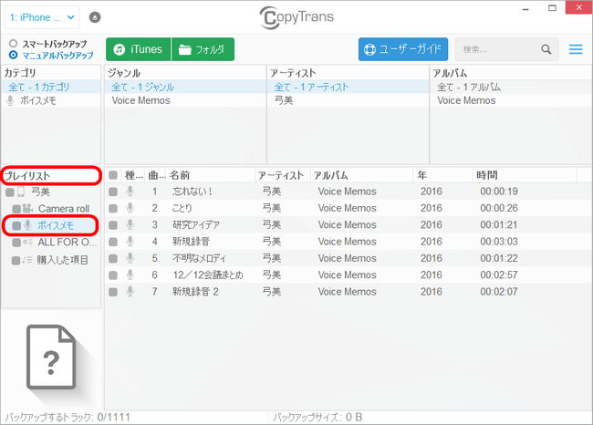Toggle the select-all checkbox in track header

tap(113, 175)
